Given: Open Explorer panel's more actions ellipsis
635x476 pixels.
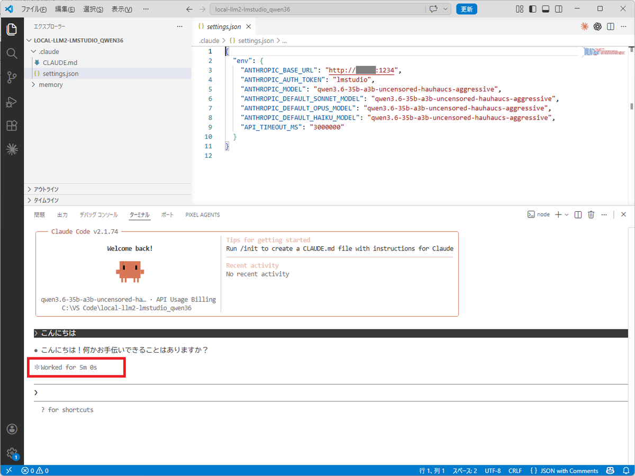Looking at the screenshot, I should 179,26.
